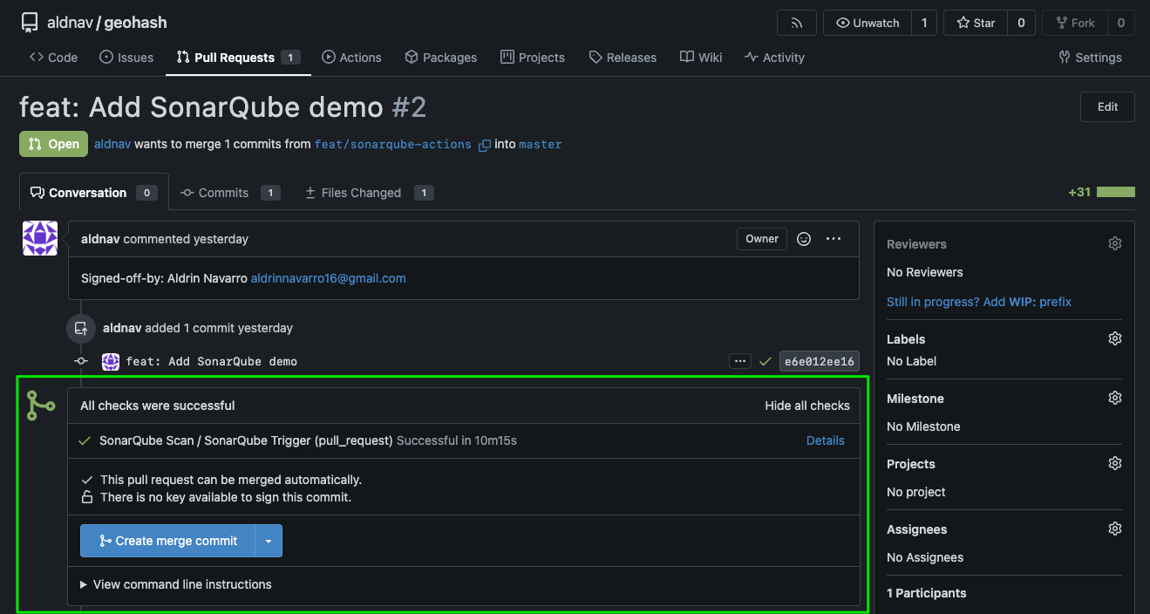
Task: Click the green commit status checkmark
Action: point(766,361)
